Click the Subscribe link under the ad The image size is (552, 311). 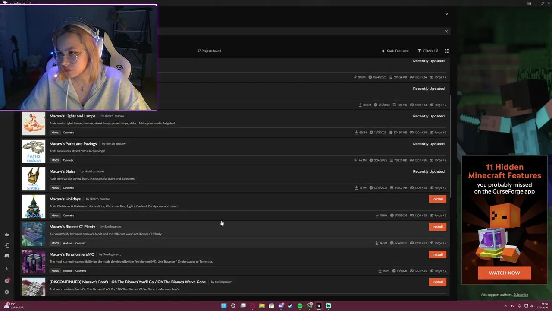click(521, 295)
